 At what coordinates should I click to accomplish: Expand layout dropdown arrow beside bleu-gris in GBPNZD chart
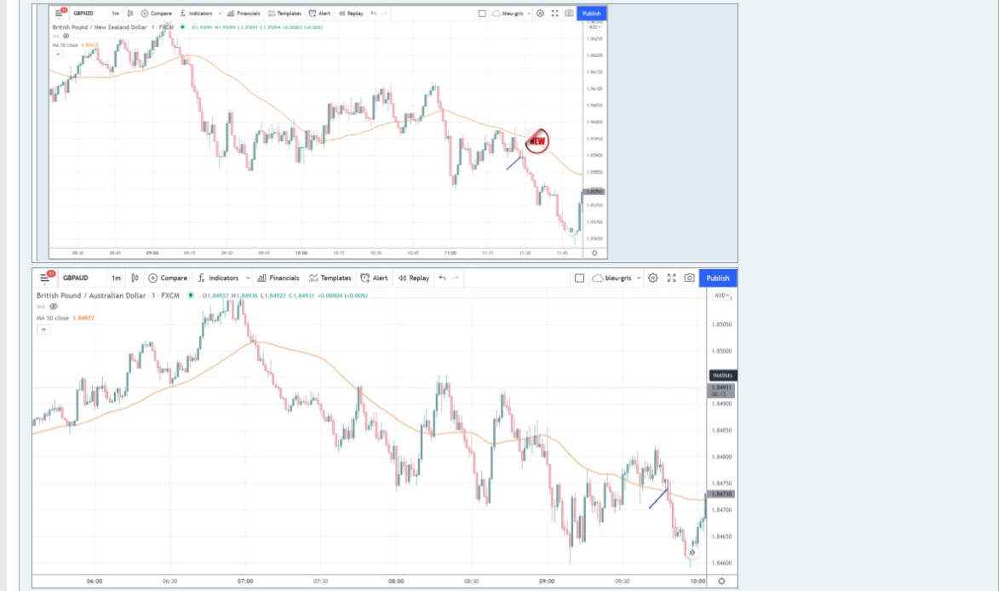[528, 14]
